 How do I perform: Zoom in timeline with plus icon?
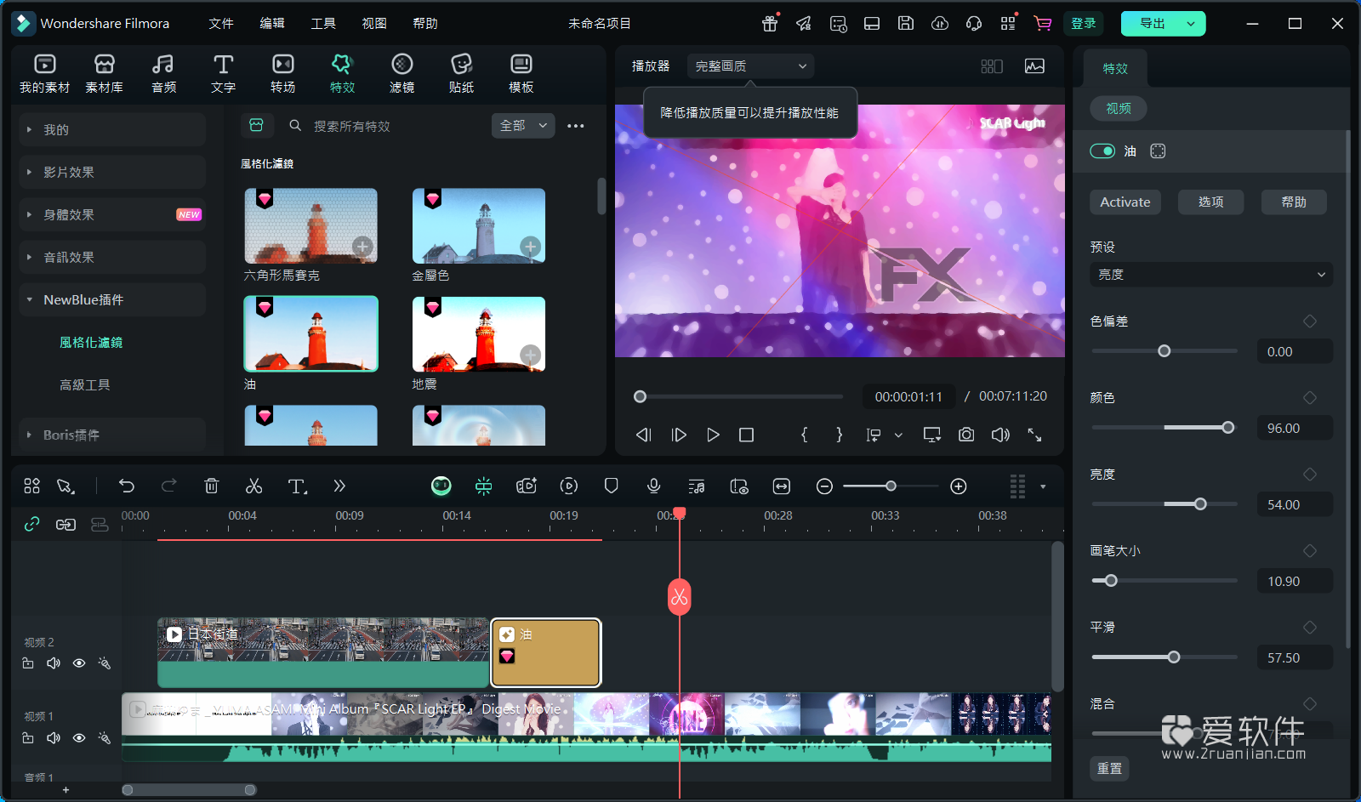point(959,486)
